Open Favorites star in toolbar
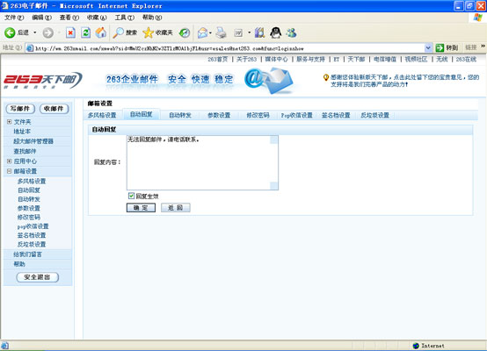 (x=149, y=32)
